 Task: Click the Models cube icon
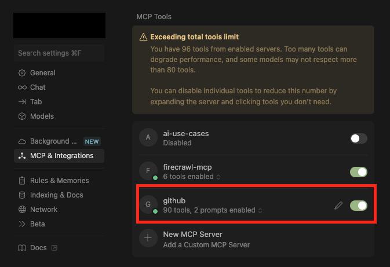(22, 116)
